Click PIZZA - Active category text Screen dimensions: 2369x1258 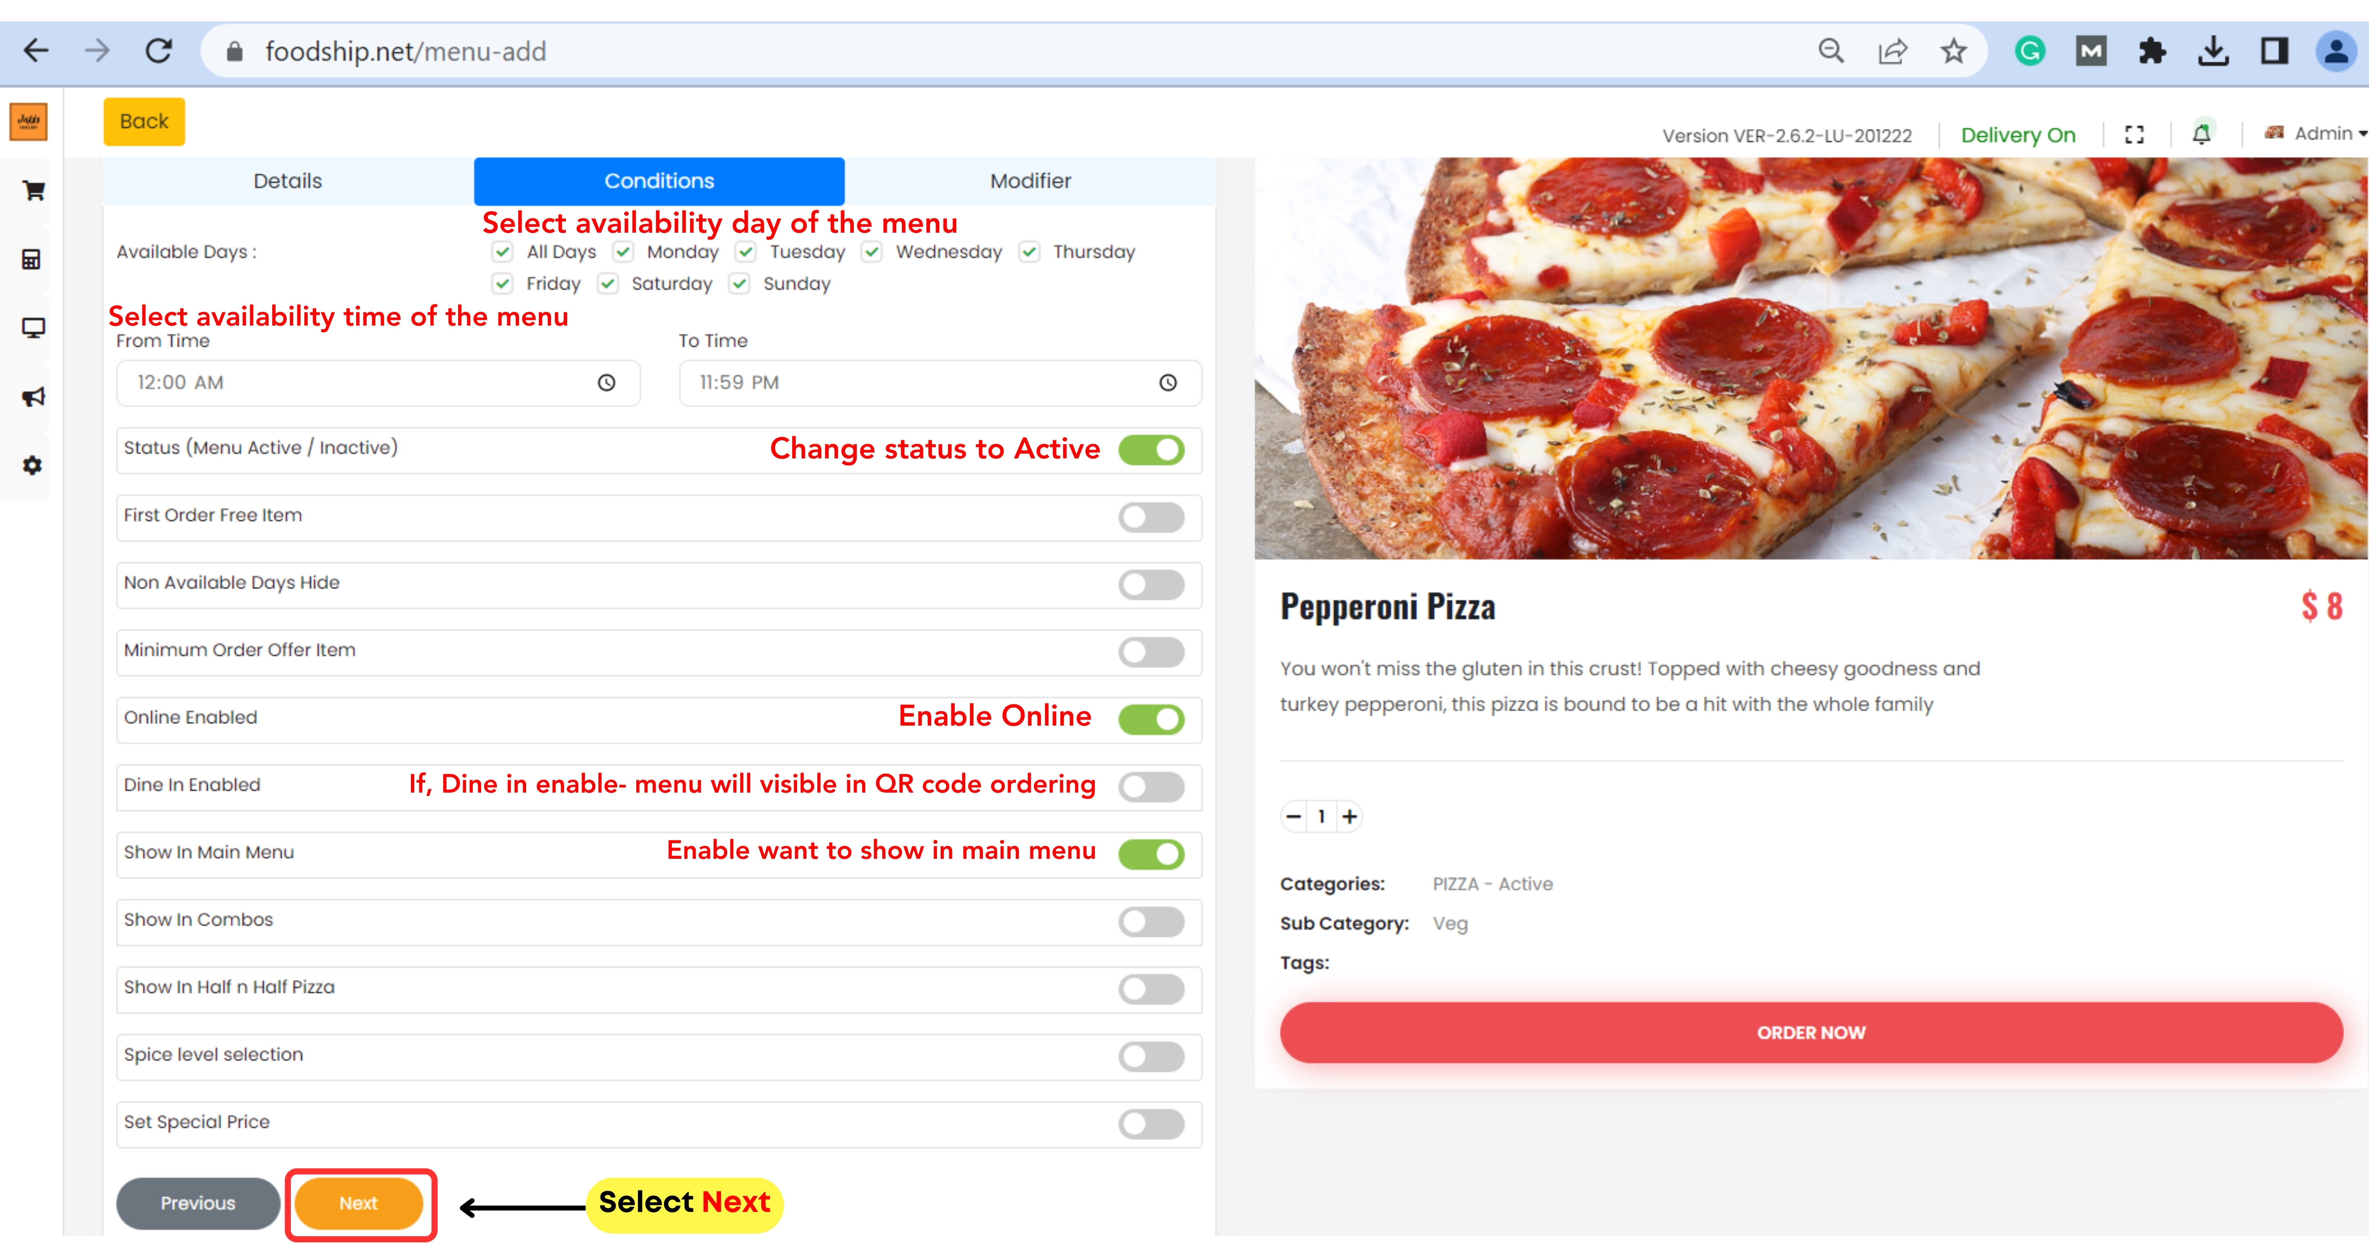pyautogui.click(x=1493, y=885)
